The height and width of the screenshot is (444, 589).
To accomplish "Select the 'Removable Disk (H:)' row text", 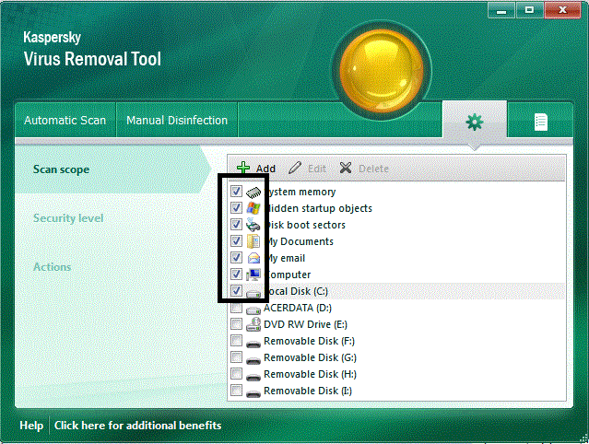I will point(311,374).
